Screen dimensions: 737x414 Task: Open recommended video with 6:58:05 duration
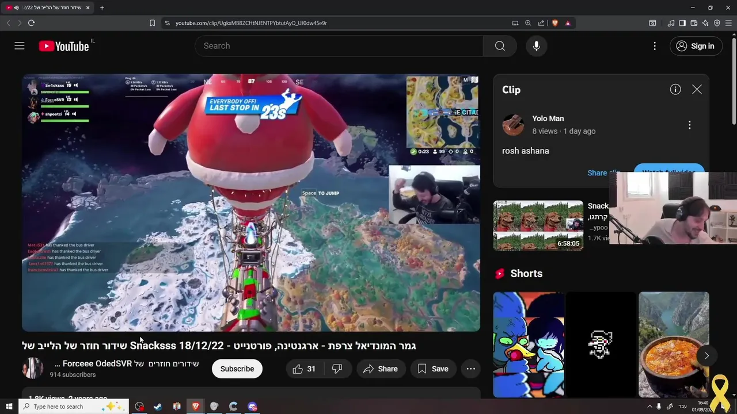[538, 225]
